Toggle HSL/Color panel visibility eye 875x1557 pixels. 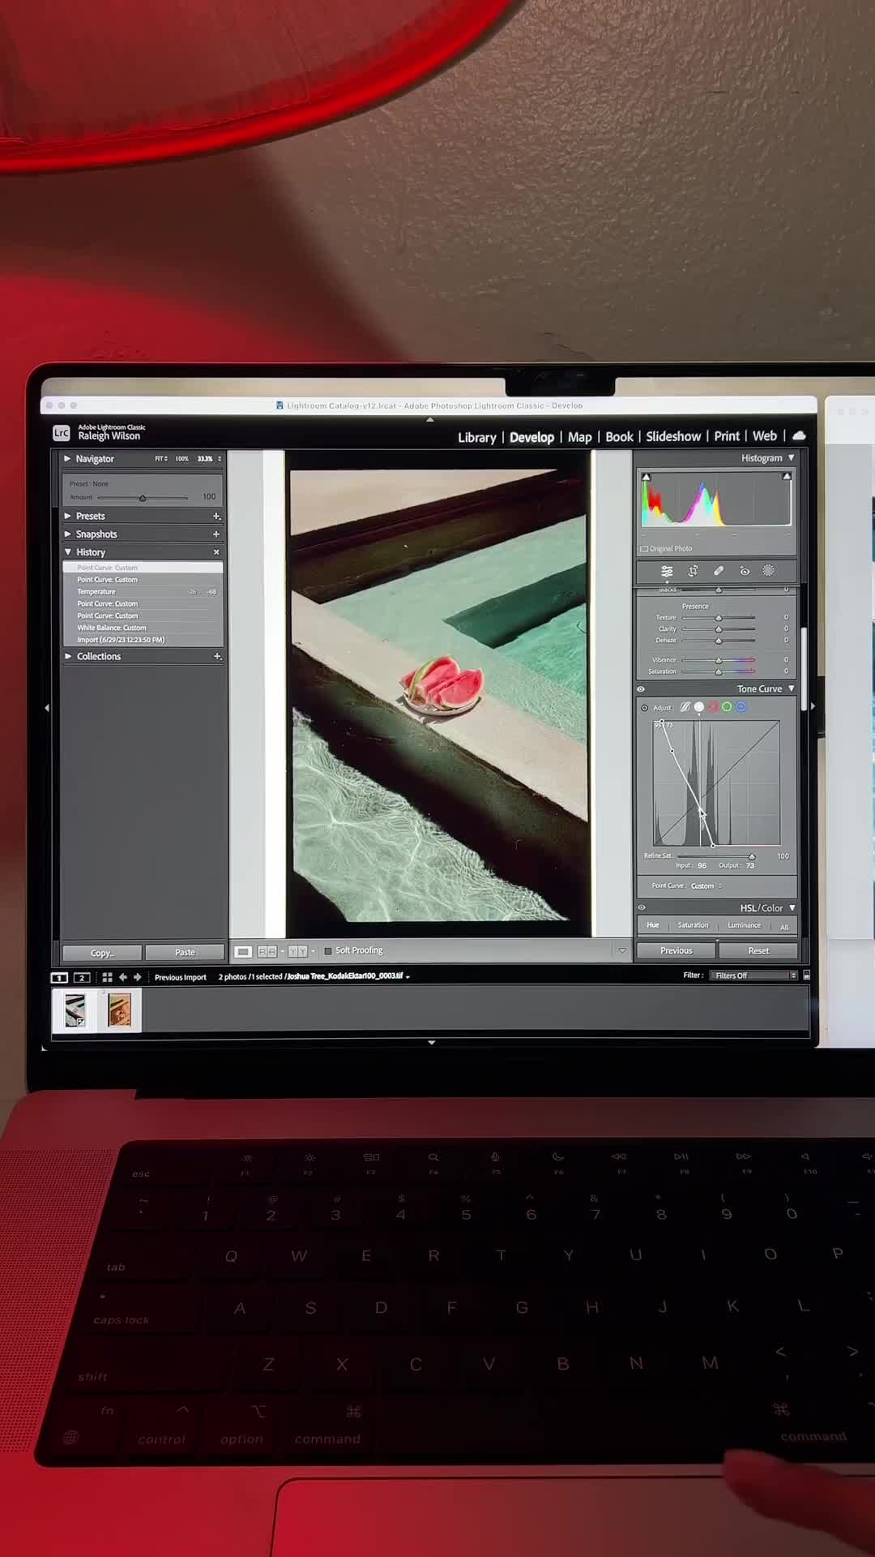[642, 907]
